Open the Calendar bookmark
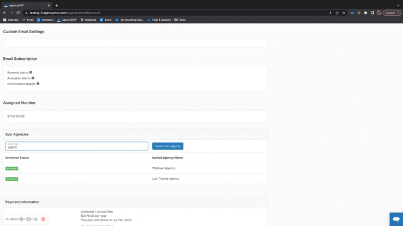This screenshot has height=226, width=403. coord(11,20)
